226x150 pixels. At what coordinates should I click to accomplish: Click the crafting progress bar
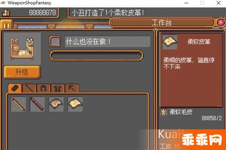coord(96,55)
